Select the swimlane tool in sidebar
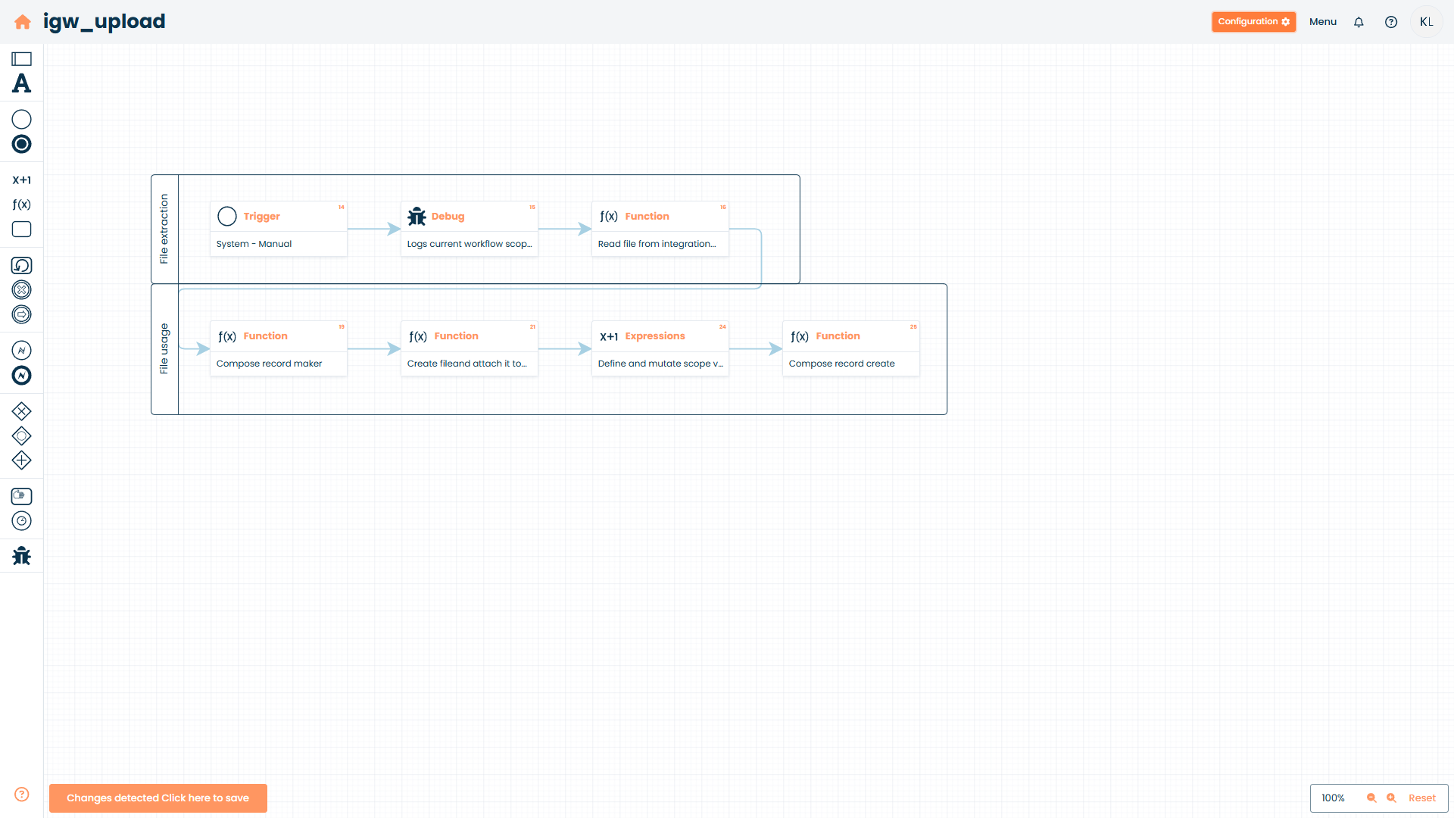 coord(21,59)
